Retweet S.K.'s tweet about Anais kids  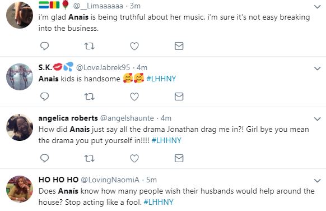coord(90,97)
